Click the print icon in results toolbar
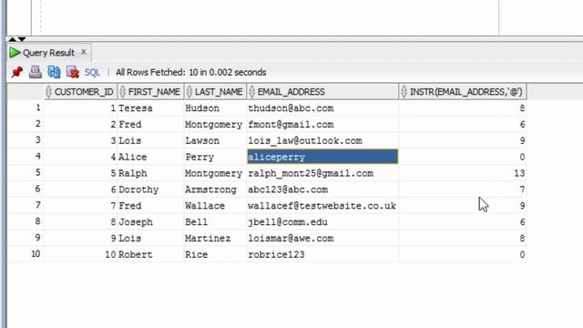The width and height of the screenshot is (583, 328). pyautogui.click(x=36, y=72)
